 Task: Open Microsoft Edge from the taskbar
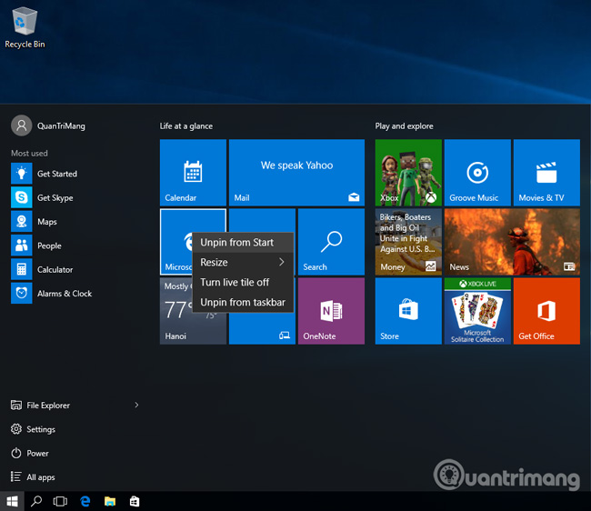(x=85, y=501)
